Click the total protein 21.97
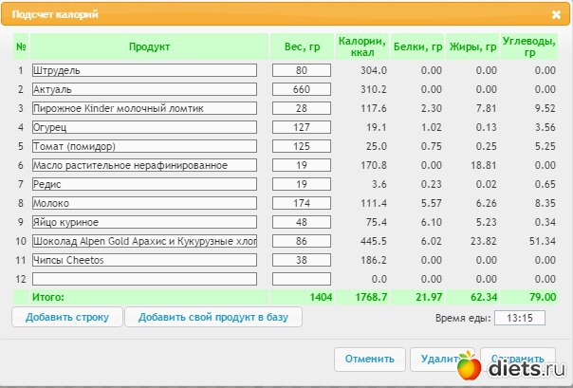This screenshot has height=388, width=573. coord(429,297)
